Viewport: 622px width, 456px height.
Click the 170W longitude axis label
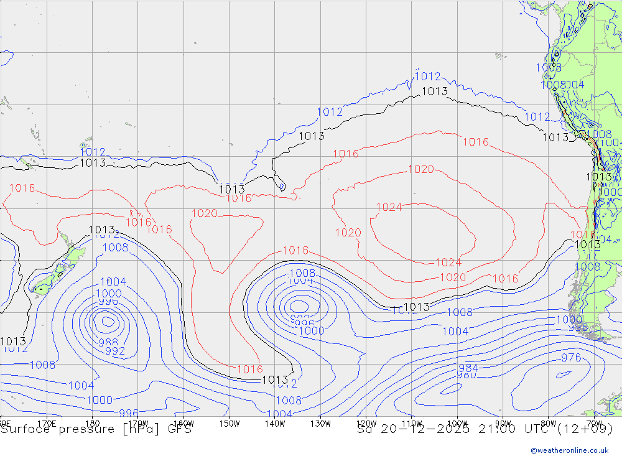137,424
